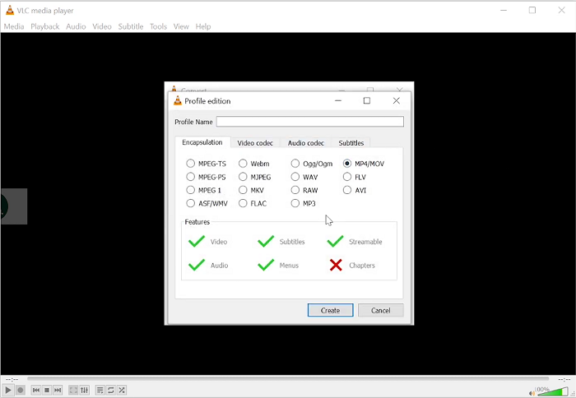Viewport: 576px width, 398px height.
Task: Toggle loop/repeat mode icon
Action: (x=111, y=390)
